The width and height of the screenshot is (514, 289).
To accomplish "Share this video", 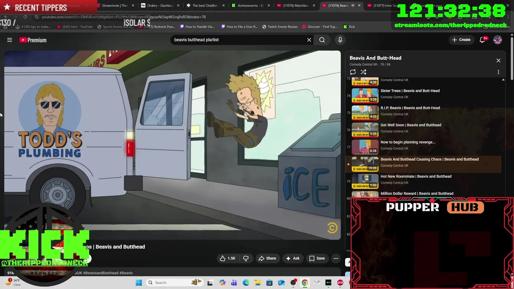I will coord(267,258).
